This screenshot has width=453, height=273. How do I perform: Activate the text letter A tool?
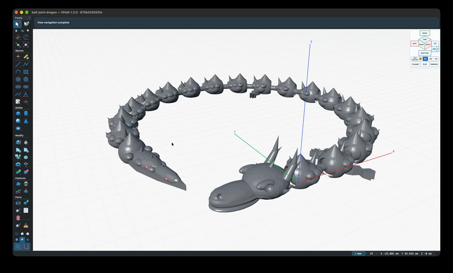[x=26, y=94]
